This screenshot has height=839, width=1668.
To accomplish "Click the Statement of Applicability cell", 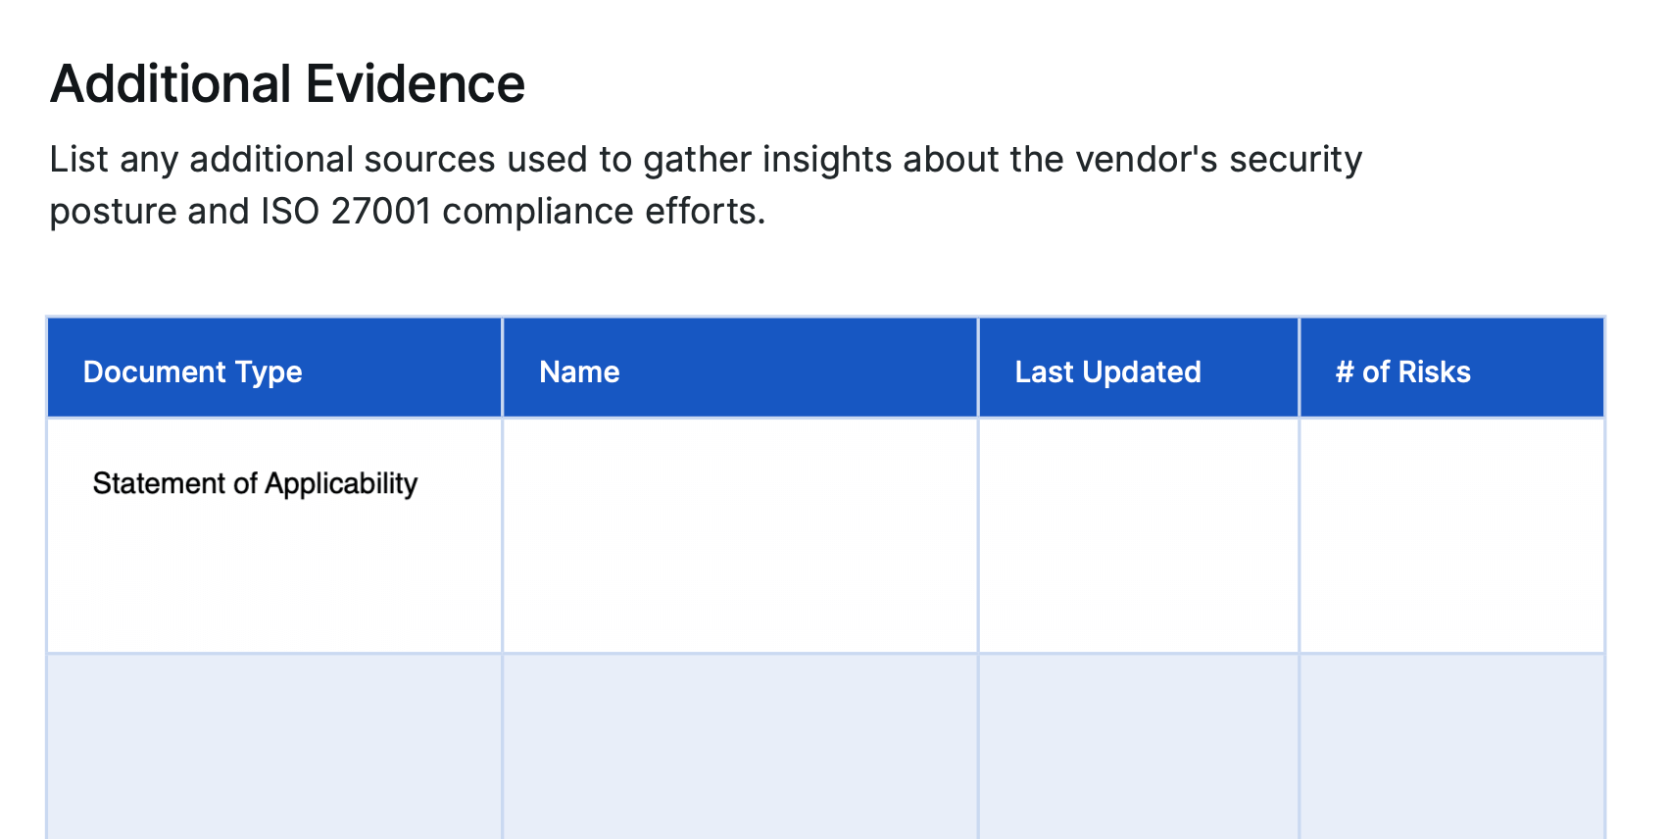I will [x=274, y=535].
